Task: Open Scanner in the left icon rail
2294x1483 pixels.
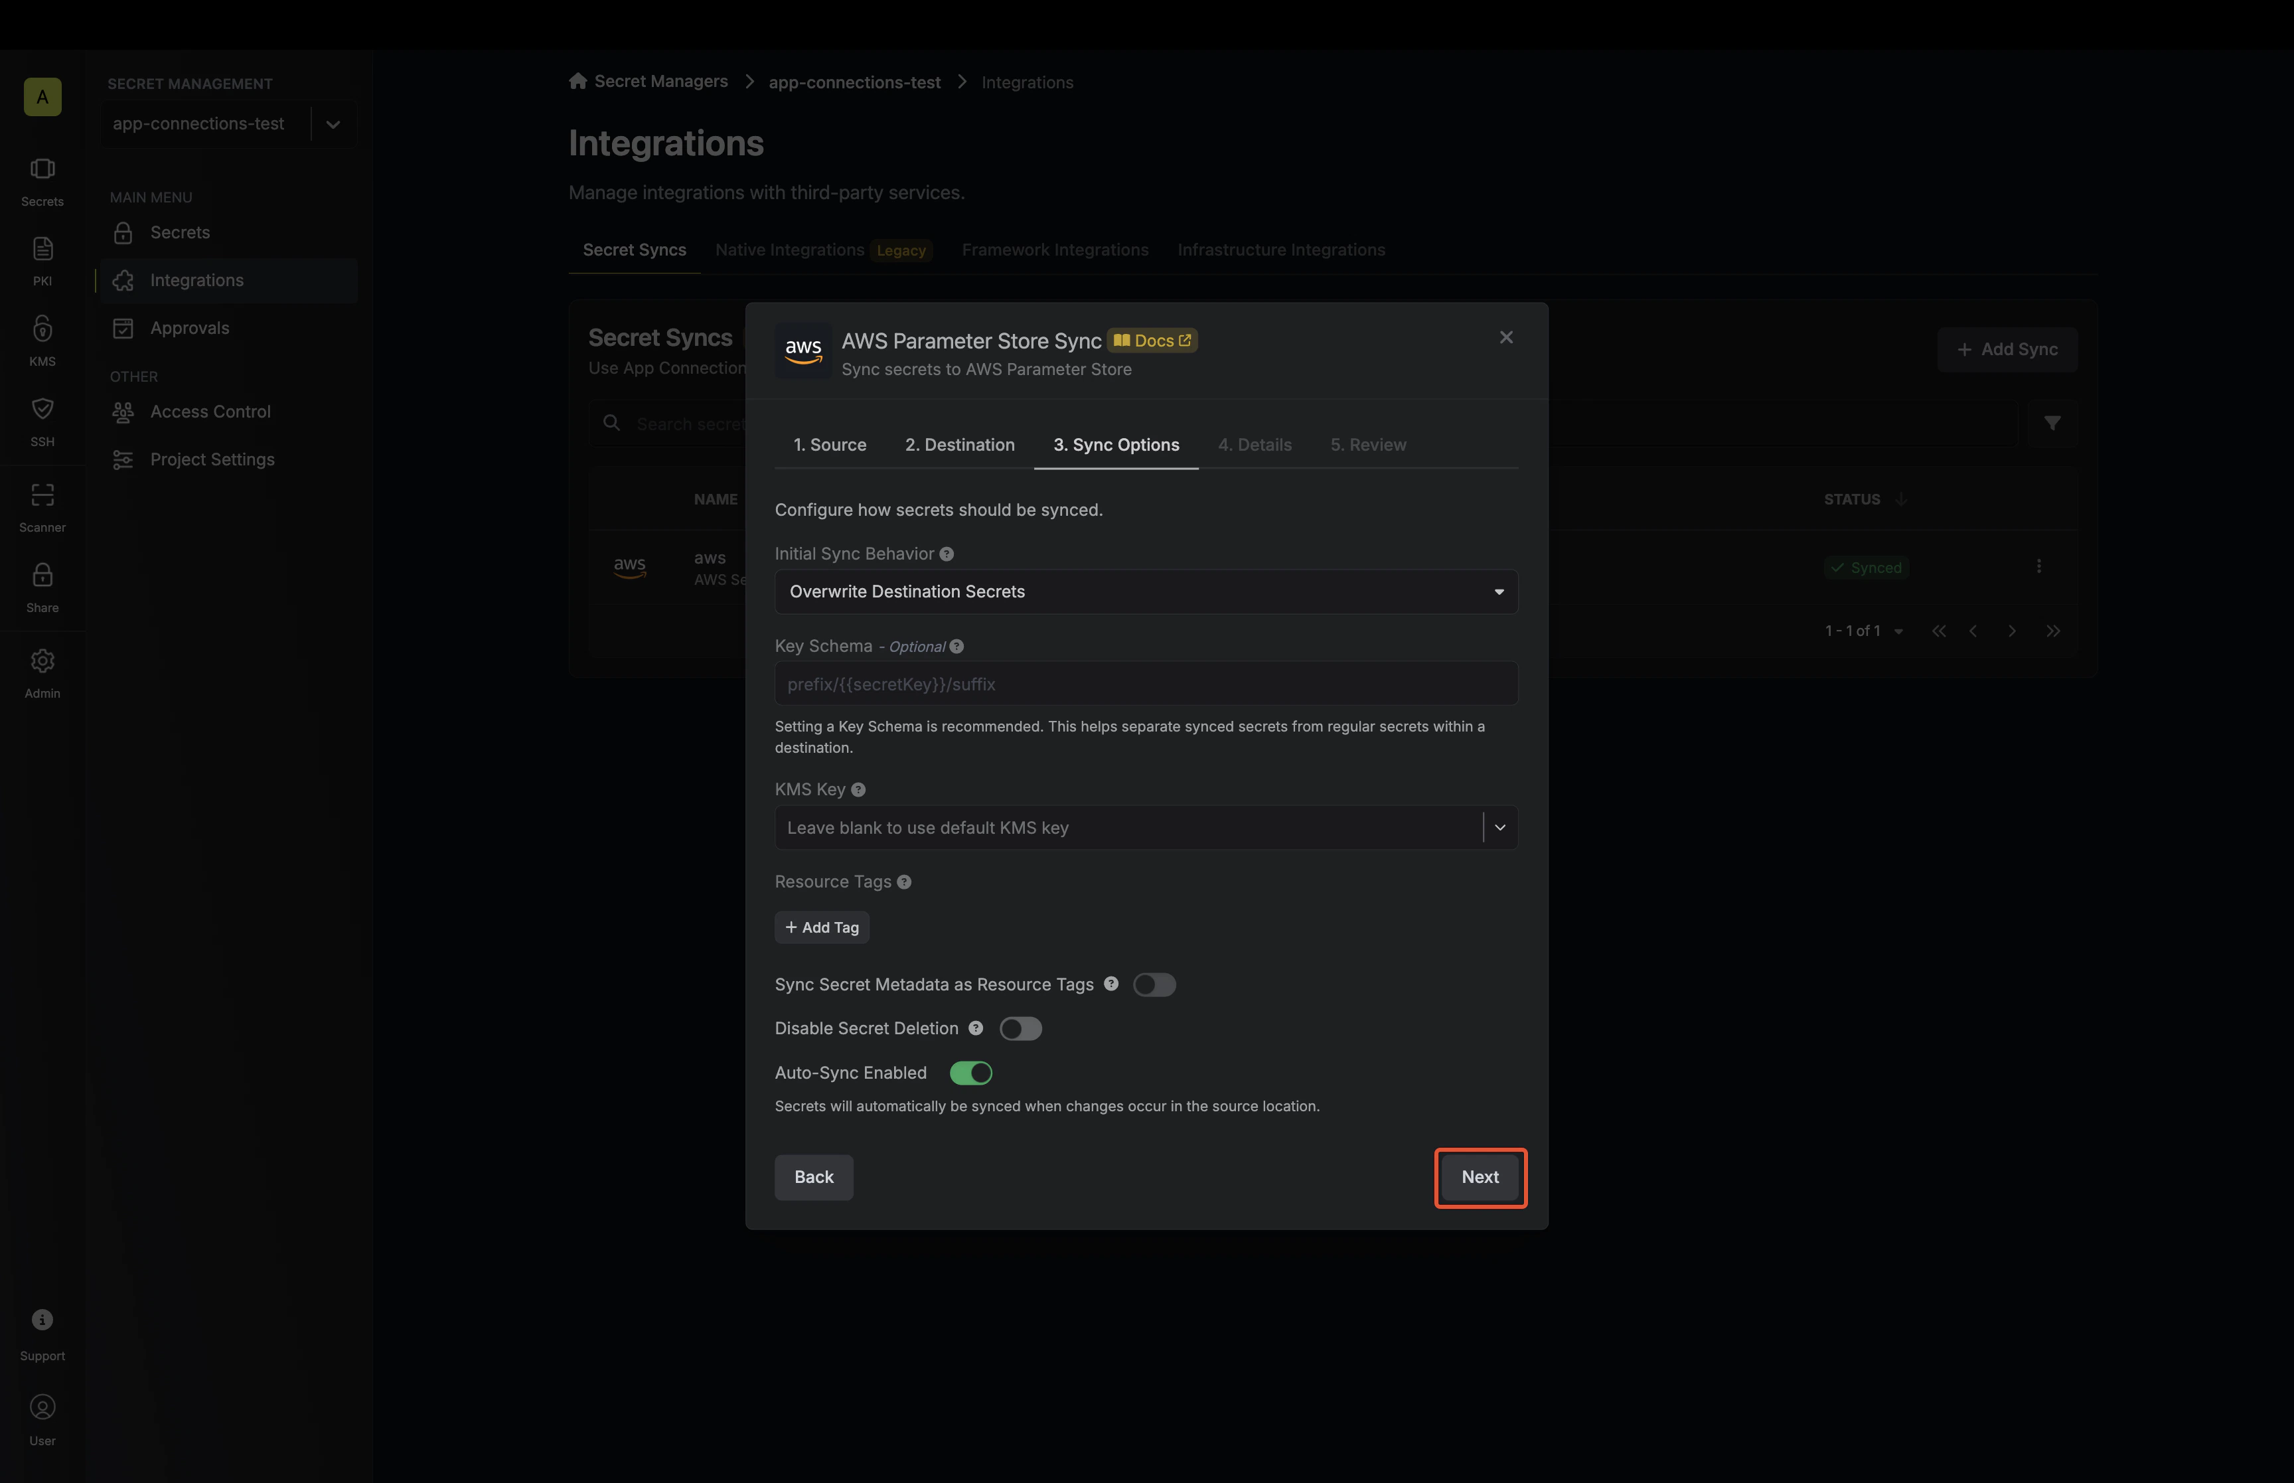Action: 42,507
